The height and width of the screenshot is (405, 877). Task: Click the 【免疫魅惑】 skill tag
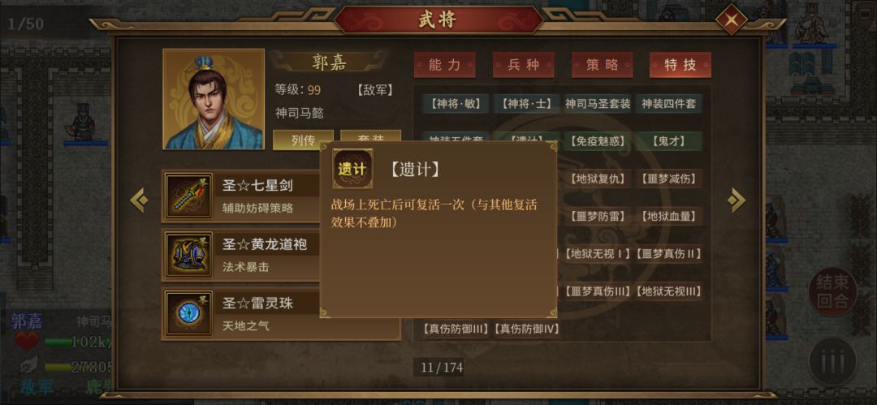coord(598,141)
